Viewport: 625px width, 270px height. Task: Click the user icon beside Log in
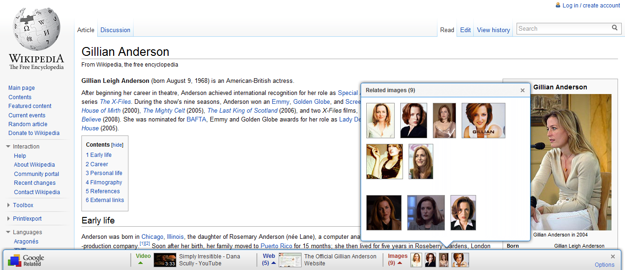[x=558, y=5]
